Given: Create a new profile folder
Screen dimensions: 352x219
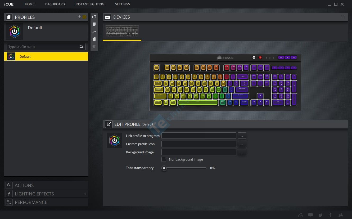Looking at the screenshot, I should tap(94, 17).
